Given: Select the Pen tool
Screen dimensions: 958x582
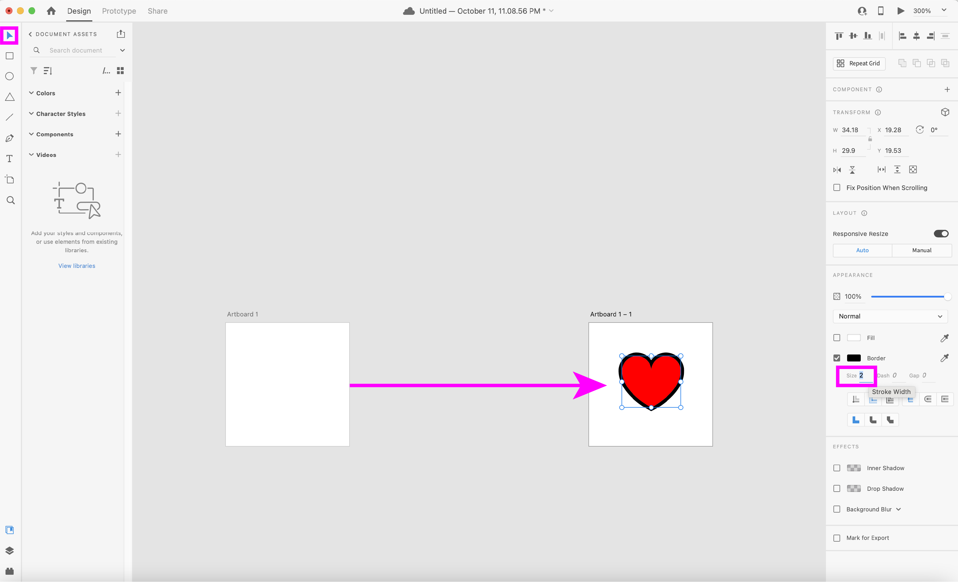Looking at the screenshot, I should [10, 138].
